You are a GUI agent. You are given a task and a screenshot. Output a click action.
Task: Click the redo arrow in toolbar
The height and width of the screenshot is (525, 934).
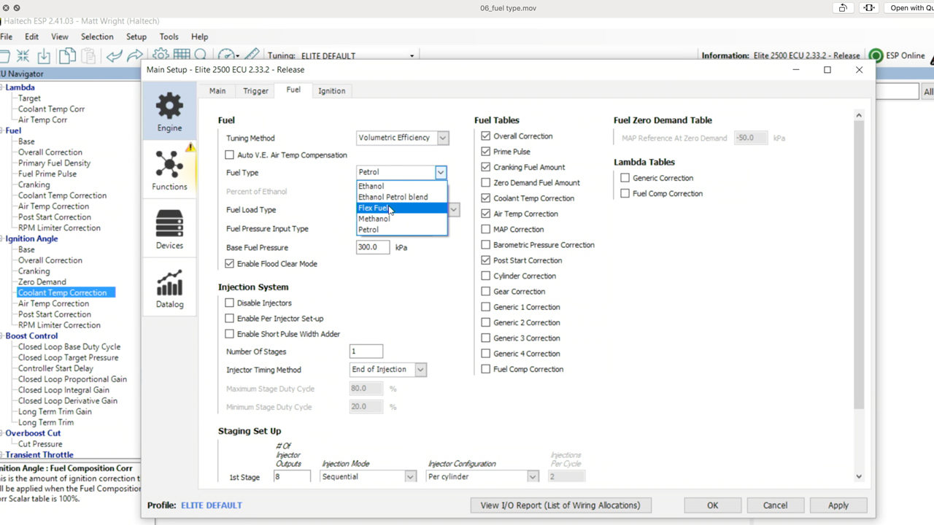[135, 55]
